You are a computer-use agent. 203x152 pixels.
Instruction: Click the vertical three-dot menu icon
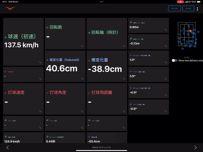pos(197,9)
